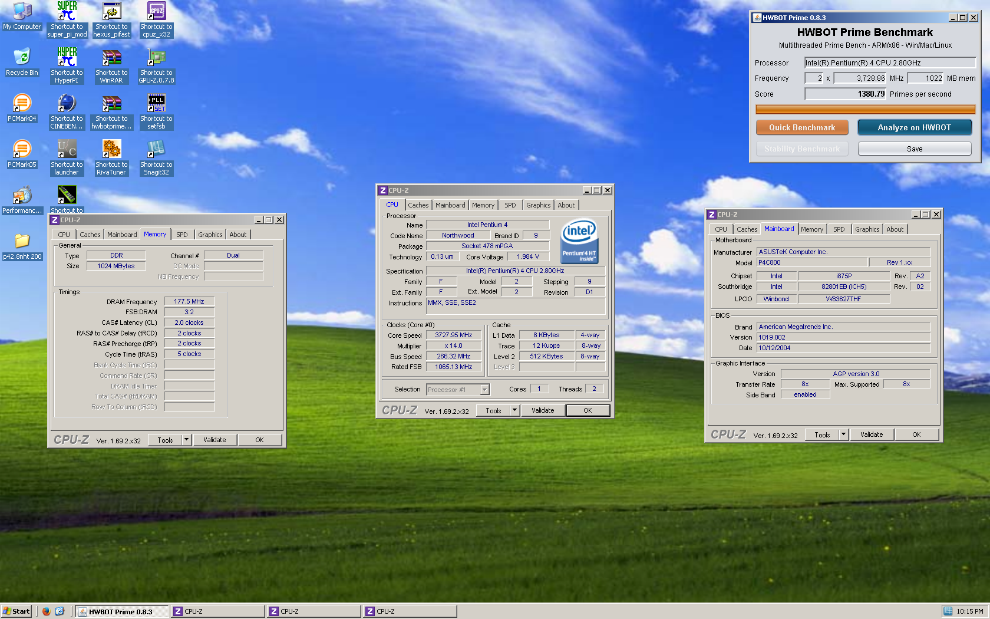This screenshot has height=619, width=990.
Task: Click Validate in the Memory CPU-Z window
Action: coord(214,440)
